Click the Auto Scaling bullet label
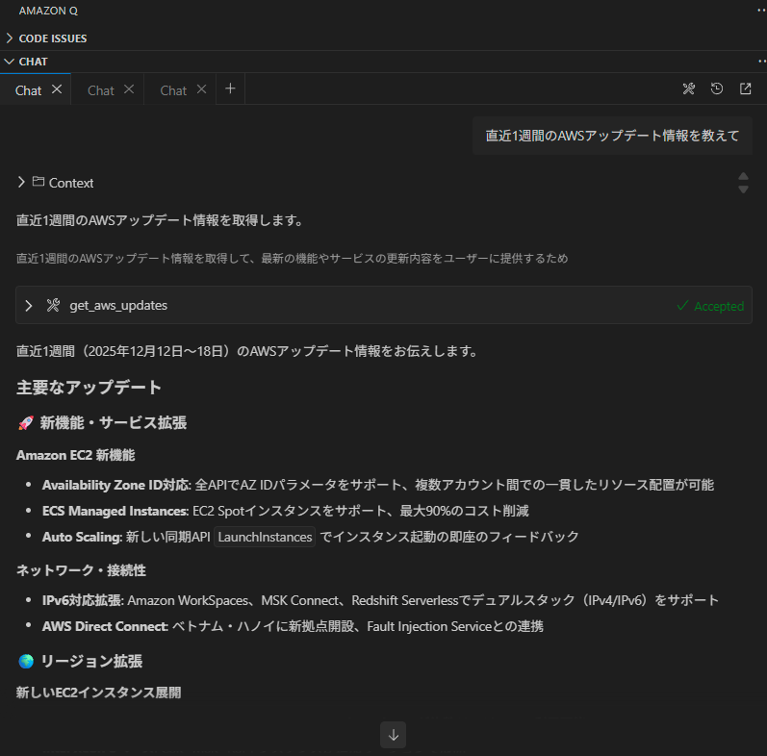Viewport: 767px width, 756px height. tap(82, 537)
